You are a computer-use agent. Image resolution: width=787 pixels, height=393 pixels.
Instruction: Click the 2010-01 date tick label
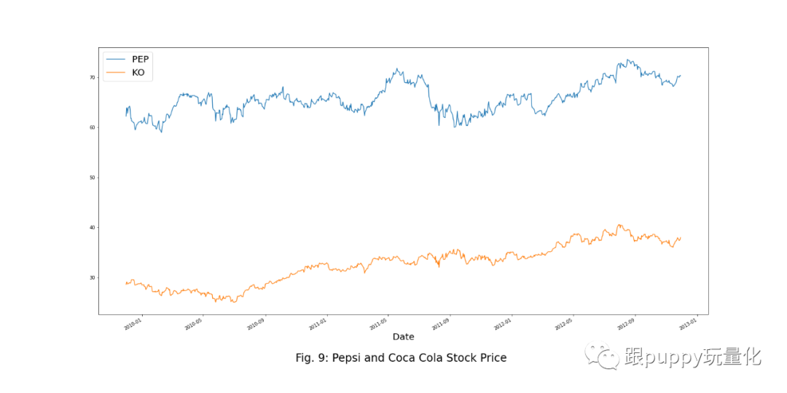click(133, 322)
